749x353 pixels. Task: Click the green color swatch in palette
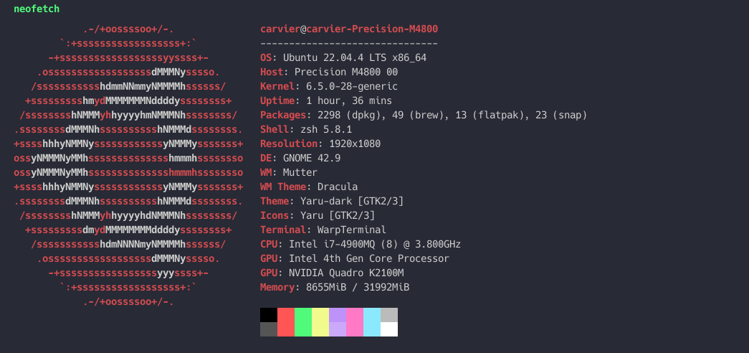[x=303, y=322]
